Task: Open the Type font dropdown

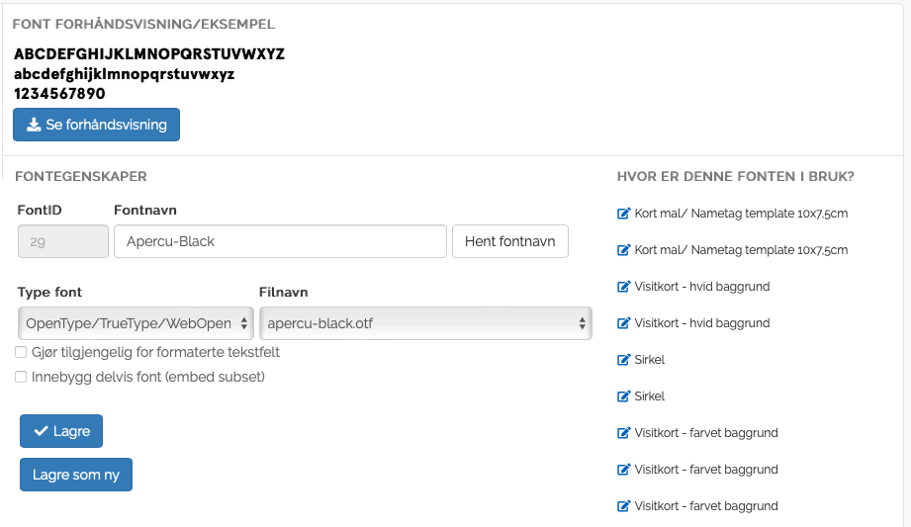Action: coord(135,323)
